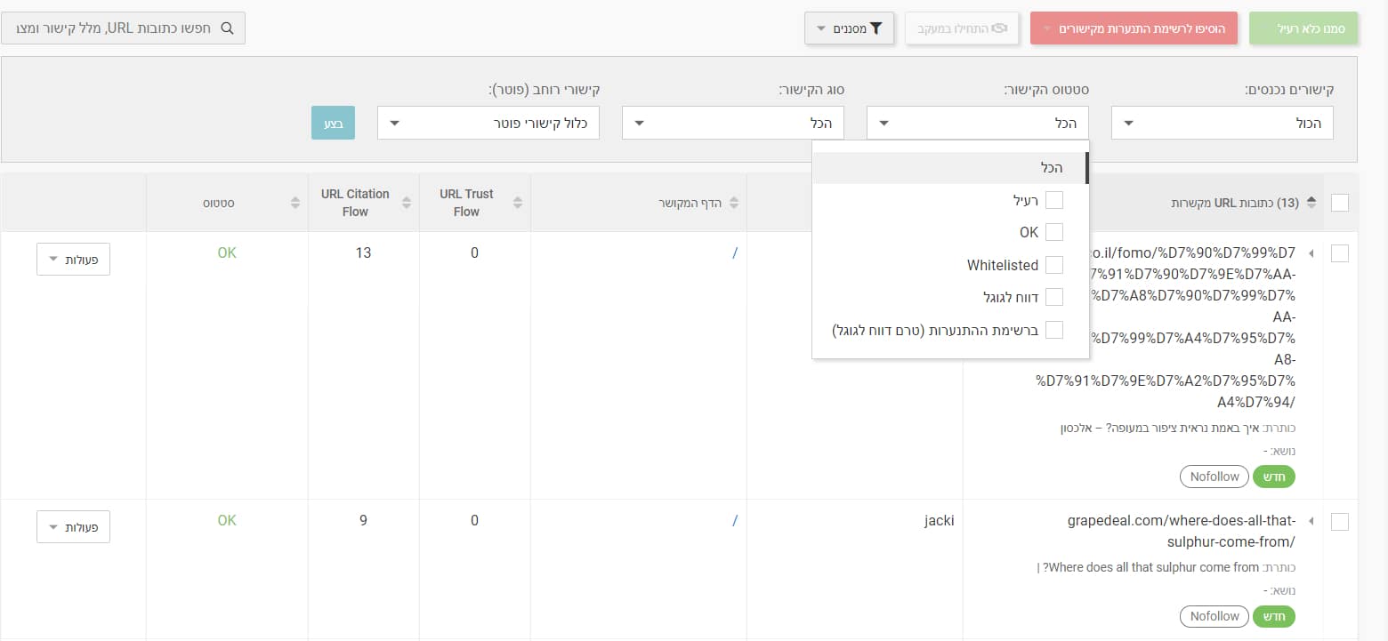
Task: Click Citation Flow value 9
Action: pyautogui.click(x=363, y=520)
